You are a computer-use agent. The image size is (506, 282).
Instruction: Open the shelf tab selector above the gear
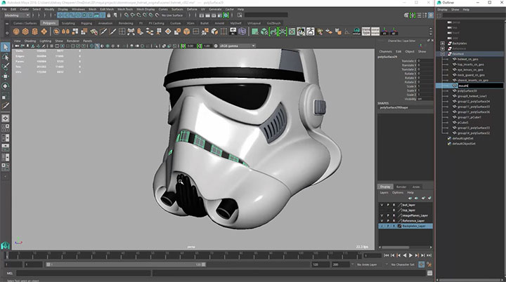point(7,23)
